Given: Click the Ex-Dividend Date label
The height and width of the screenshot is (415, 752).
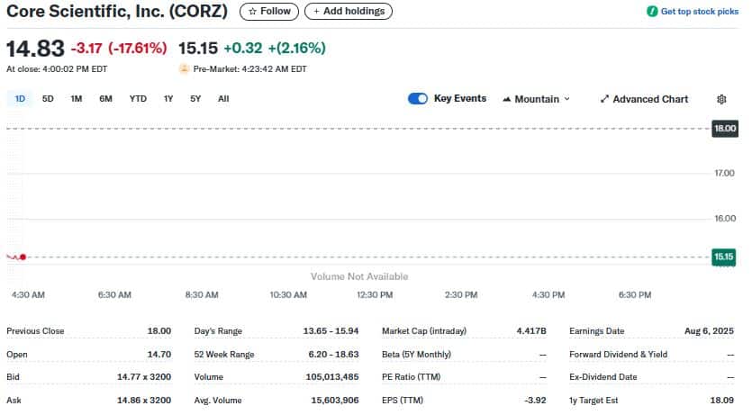Looking at the screenshot, I should click(603, 377).
